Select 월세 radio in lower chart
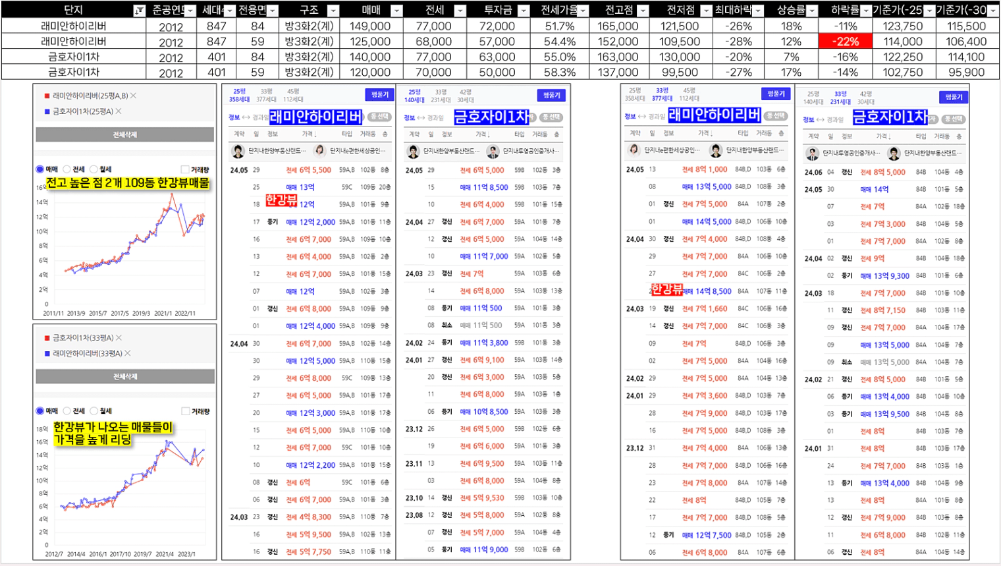This screenshot has height=566, width=1001. pyautogui.click(x=94, y=410)
